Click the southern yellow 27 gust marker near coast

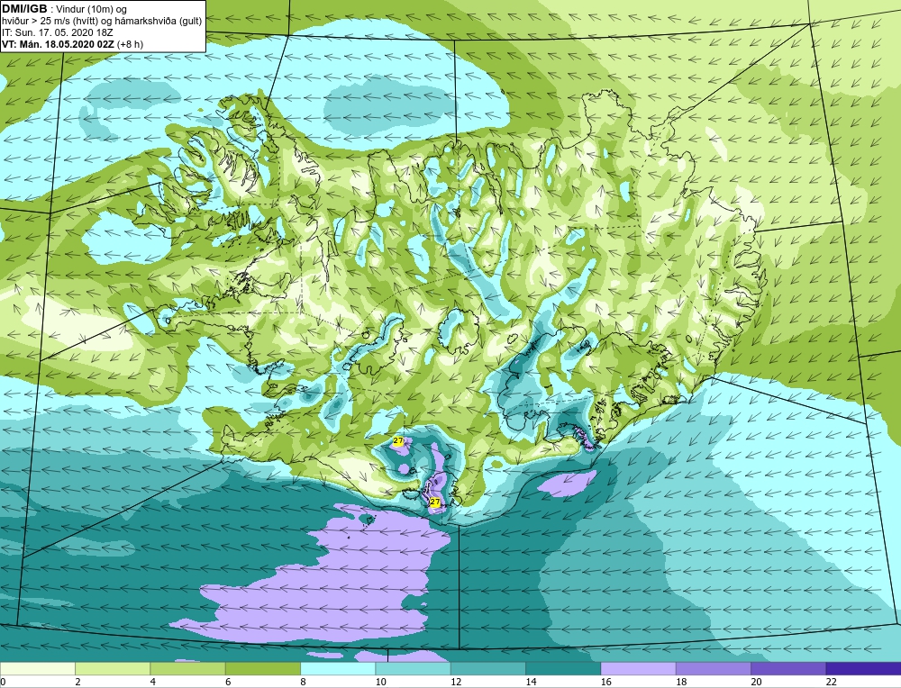point(435,502)
